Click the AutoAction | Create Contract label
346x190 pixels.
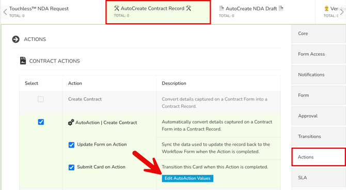point(106,122)
